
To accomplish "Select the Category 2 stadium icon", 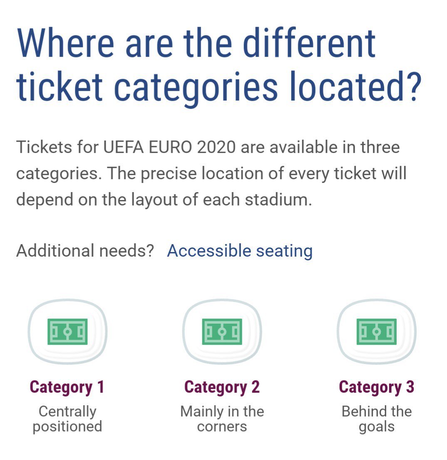I will (222, 331).
